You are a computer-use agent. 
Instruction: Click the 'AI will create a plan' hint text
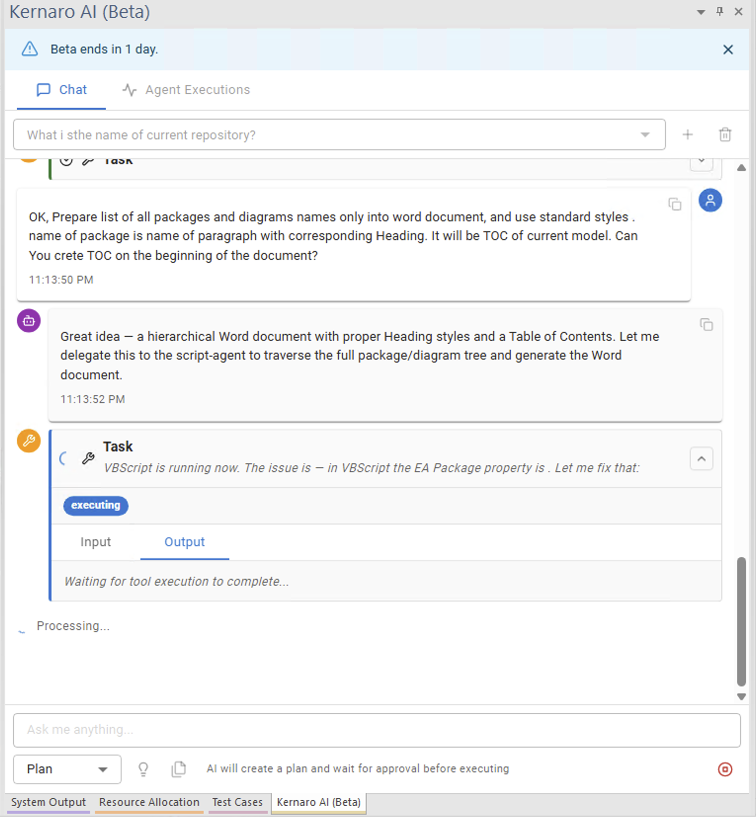click(x=358, y=769)
